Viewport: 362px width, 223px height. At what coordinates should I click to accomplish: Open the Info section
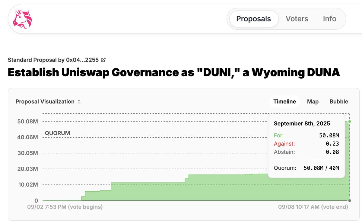329,19
